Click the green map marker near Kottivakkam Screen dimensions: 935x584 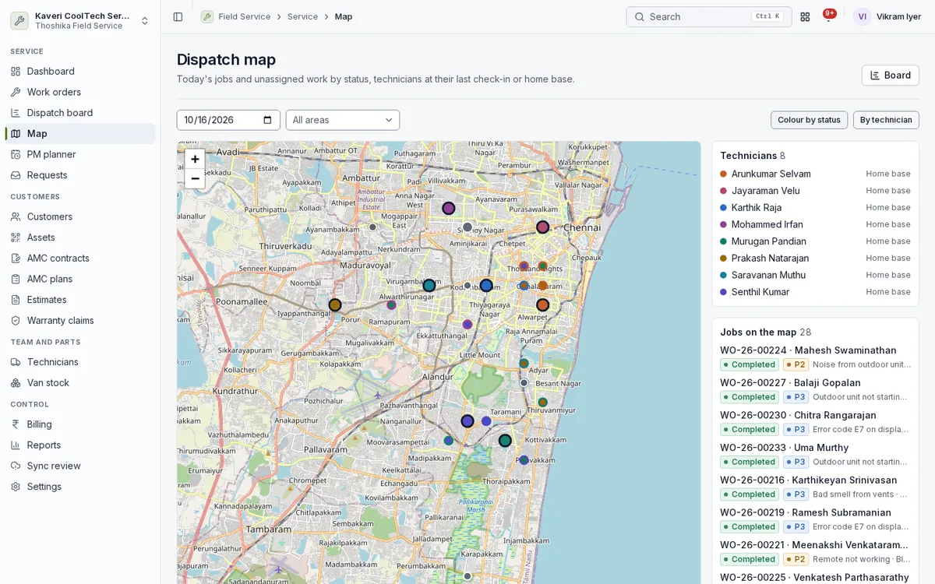pos(505,441)
